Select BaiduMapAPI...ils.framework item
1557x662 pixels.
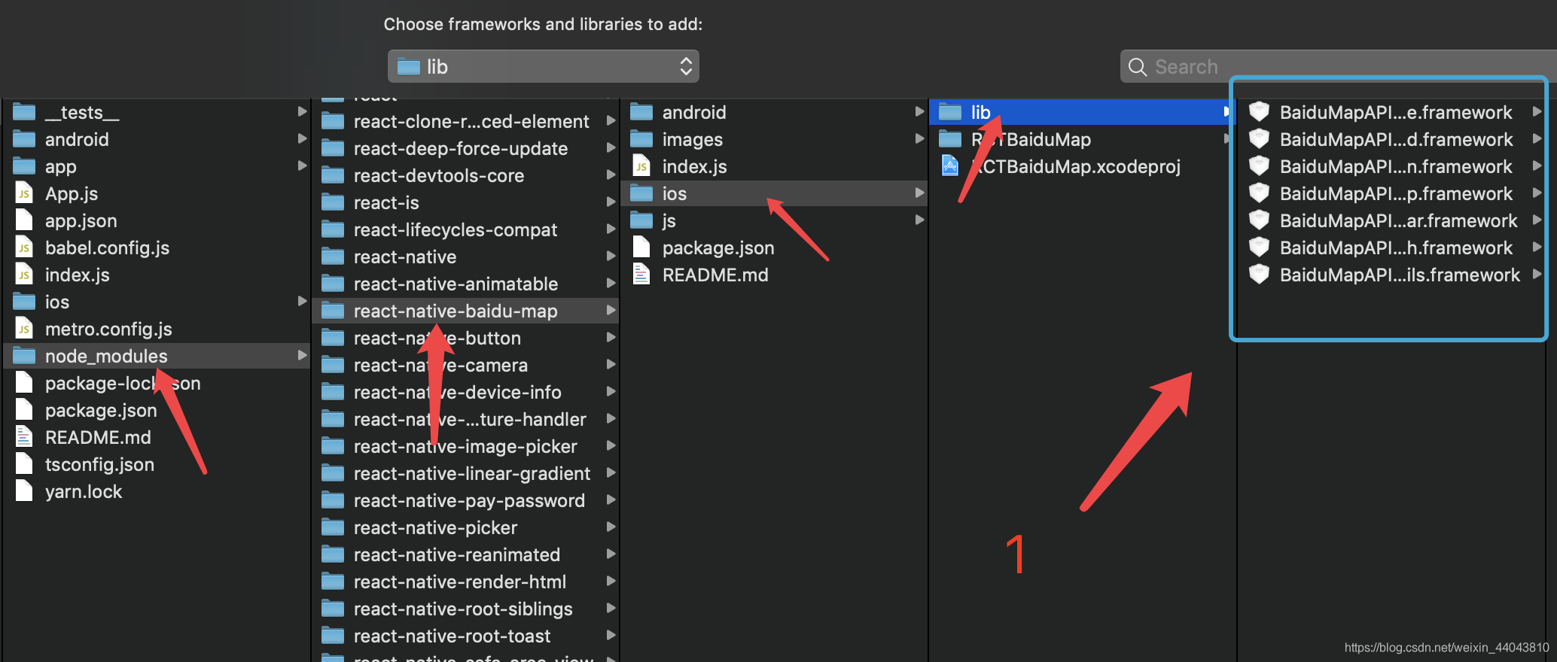tap(1391, 275)
